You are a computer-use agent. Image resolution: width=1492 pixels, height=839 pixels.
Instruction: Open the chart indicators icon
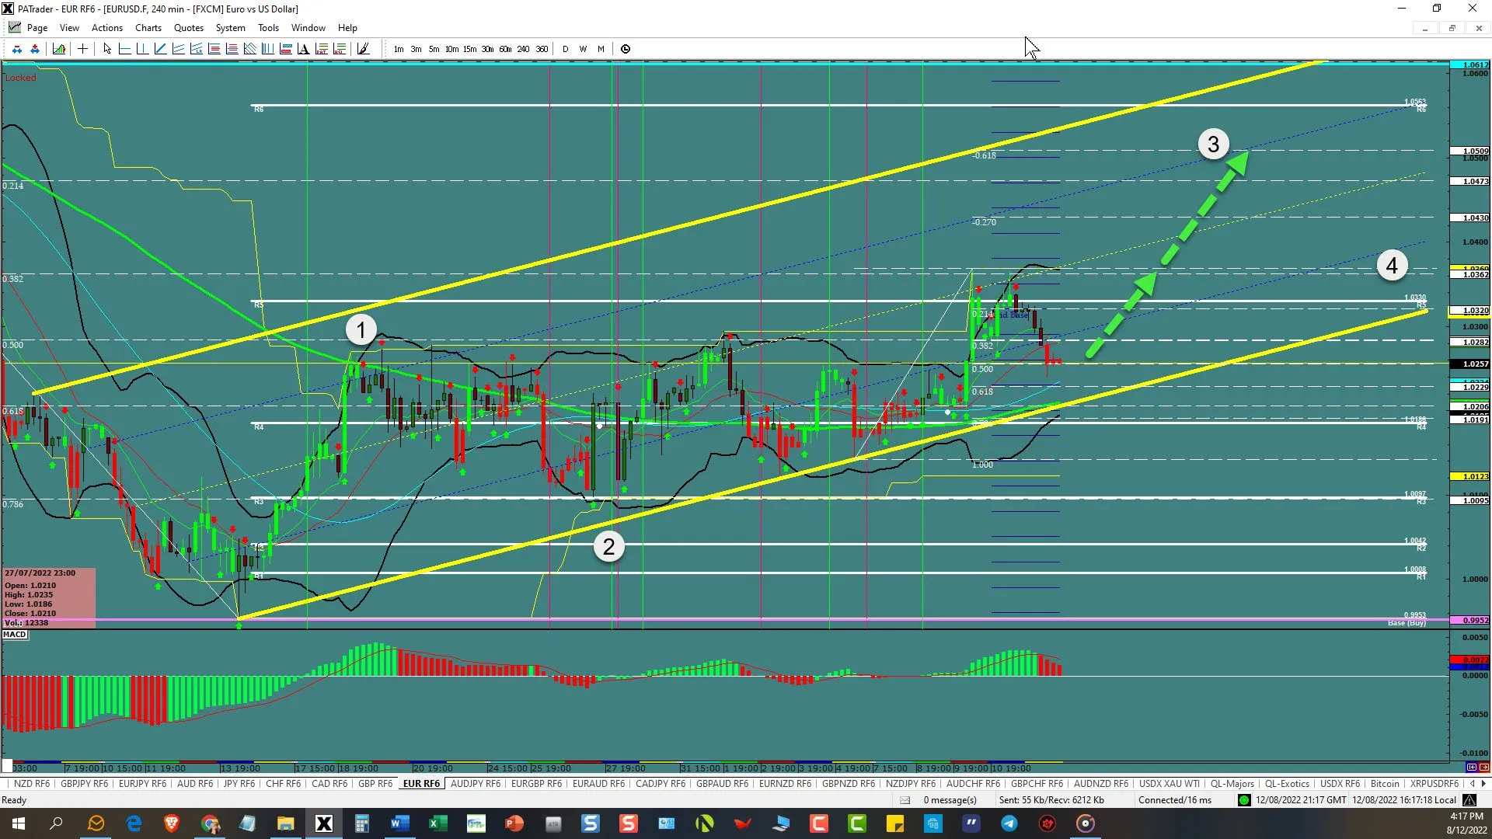[x=59, y=49]
